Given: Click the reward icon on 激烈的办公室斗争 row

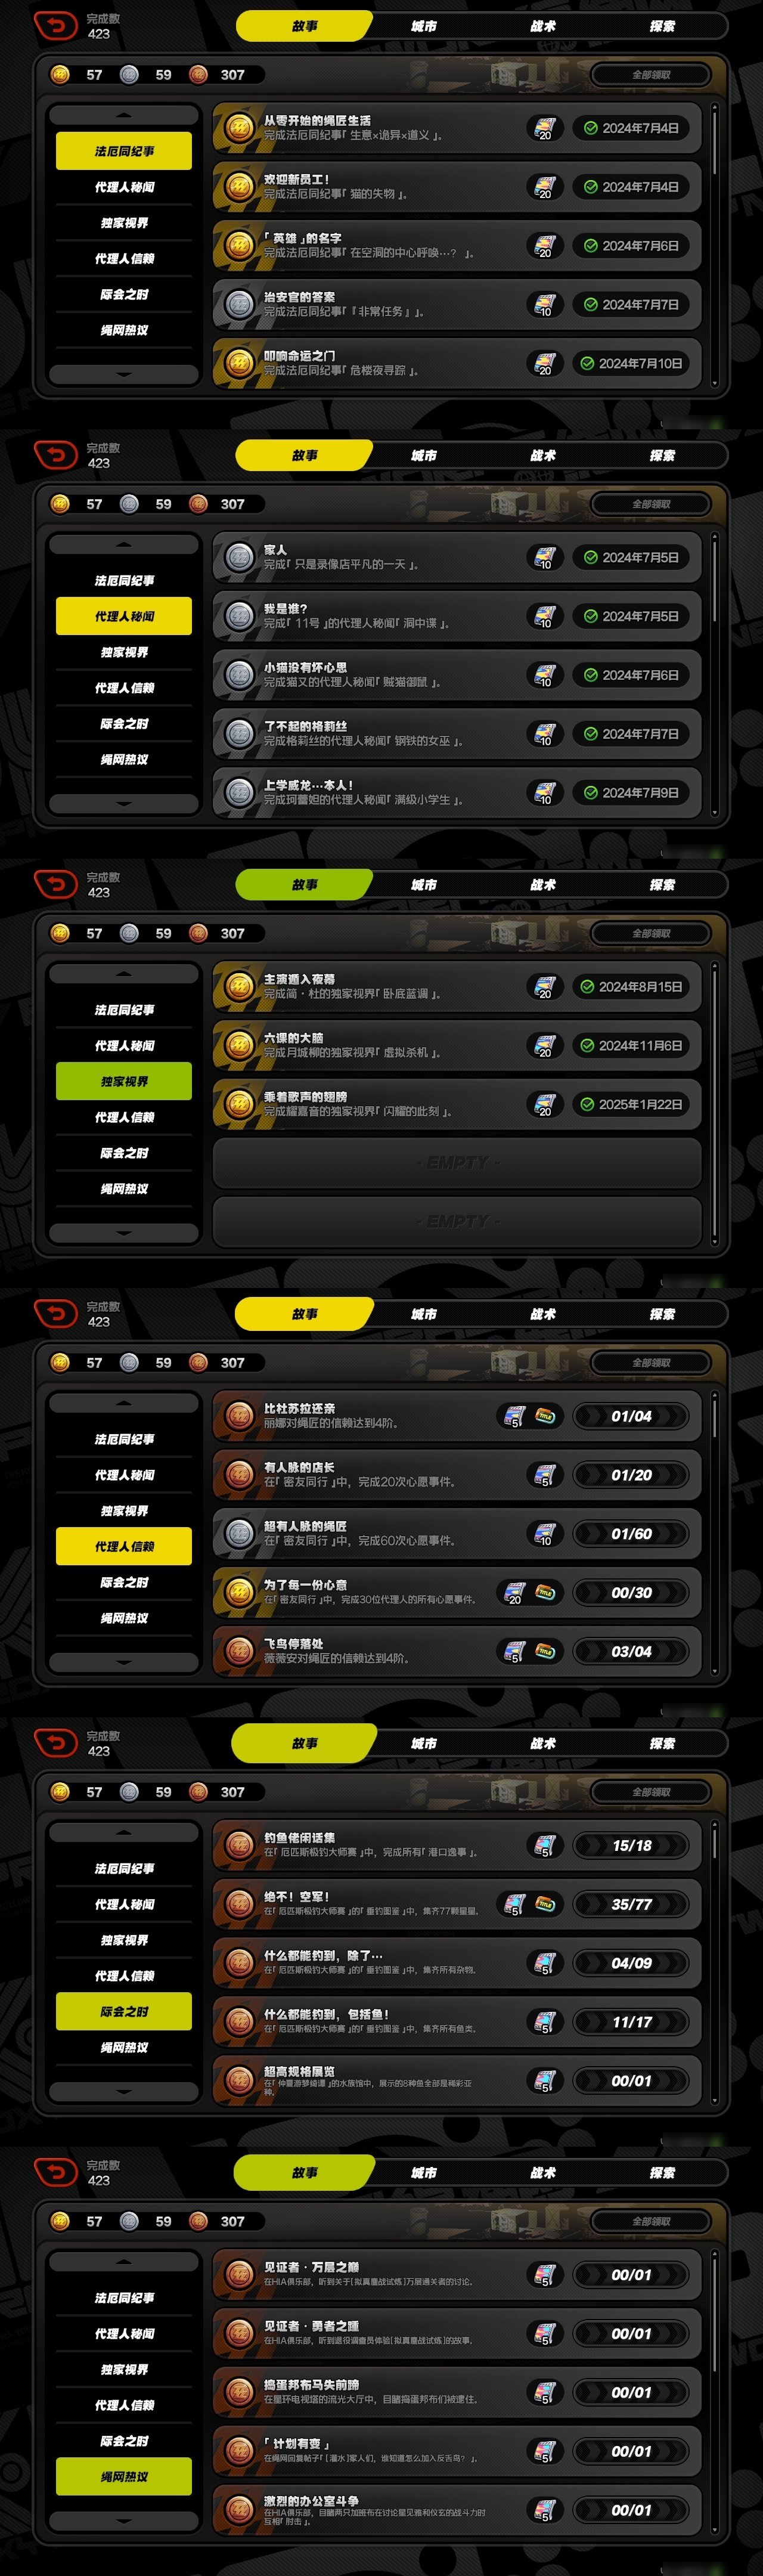Looking at the screenshot, I should (x=544, y=2510).
